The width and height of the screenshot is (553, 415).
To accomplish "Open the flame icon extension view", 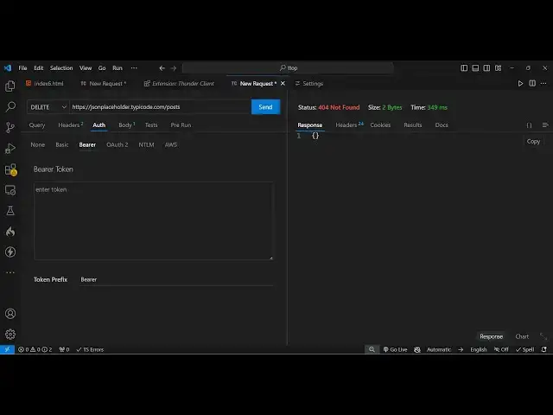I will (x=10, y=232).
